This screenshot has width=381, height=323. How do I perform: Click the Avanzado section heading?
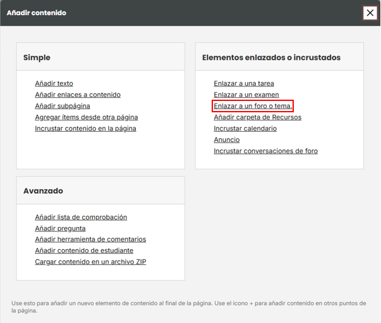[43, 191]
